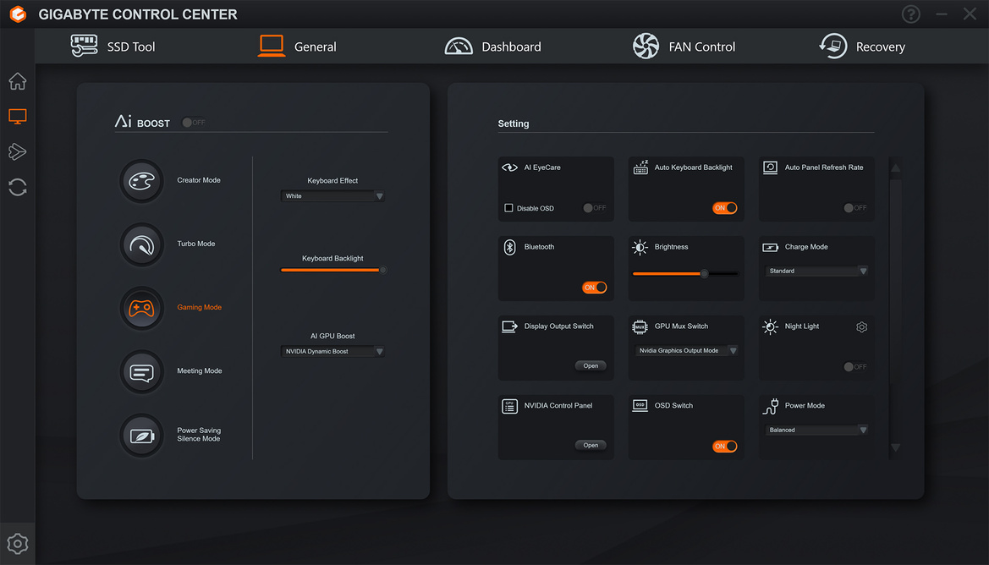Expand the Charge Mode Standard dropdown
This screenshot has width=989, height=565.
(x=816, y=272)
